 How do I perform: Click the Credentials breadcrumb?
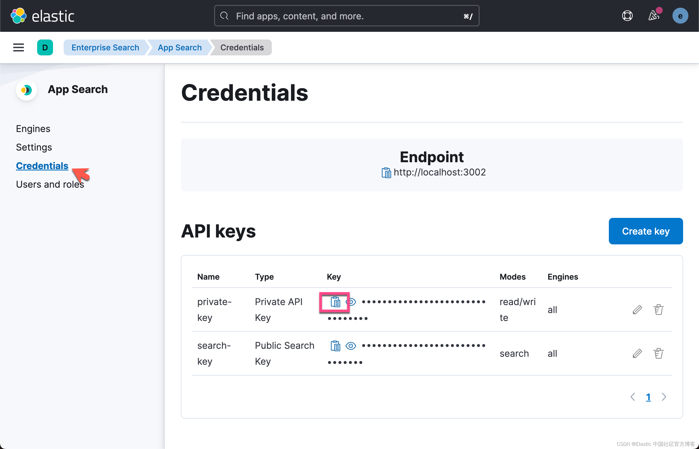[x=242, y=47]
